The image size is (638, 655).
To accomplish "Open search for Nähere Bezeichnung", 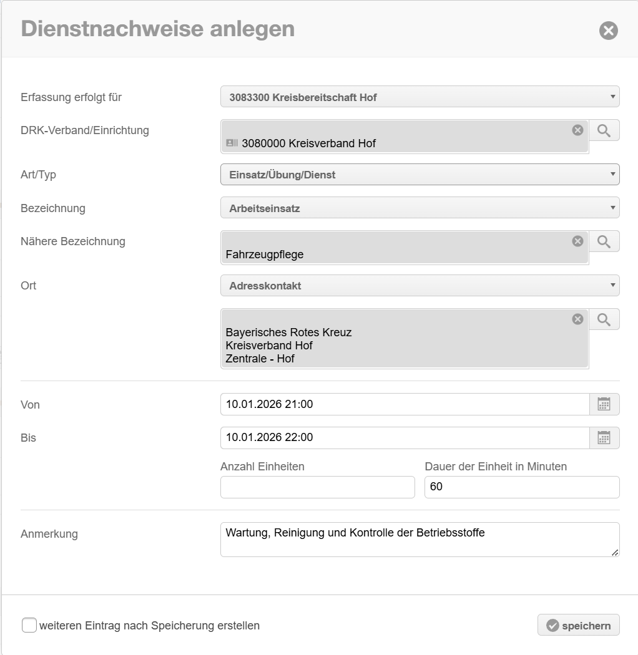I will [x=604, y=241].
